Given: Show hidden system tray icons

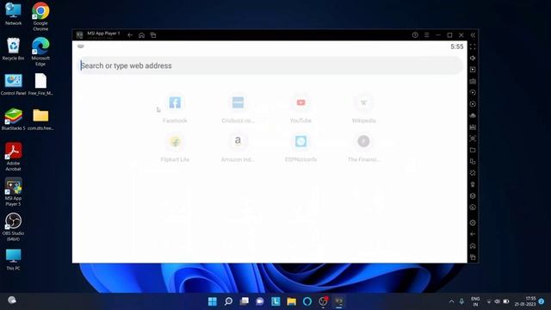Looking at the screenshot, I should pyautogui.click(x=451, y=301).
